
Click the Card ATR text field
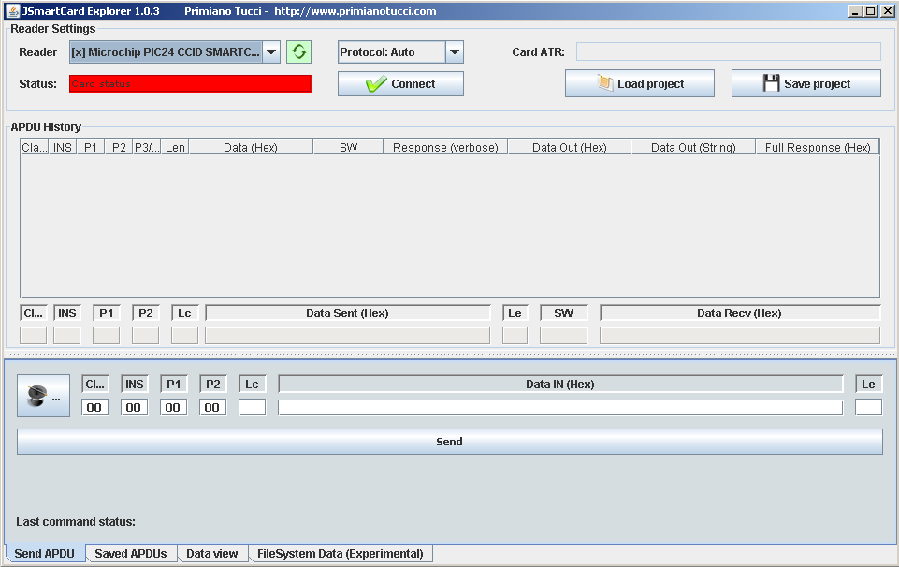pyautogui.click(x=728, y=52)
